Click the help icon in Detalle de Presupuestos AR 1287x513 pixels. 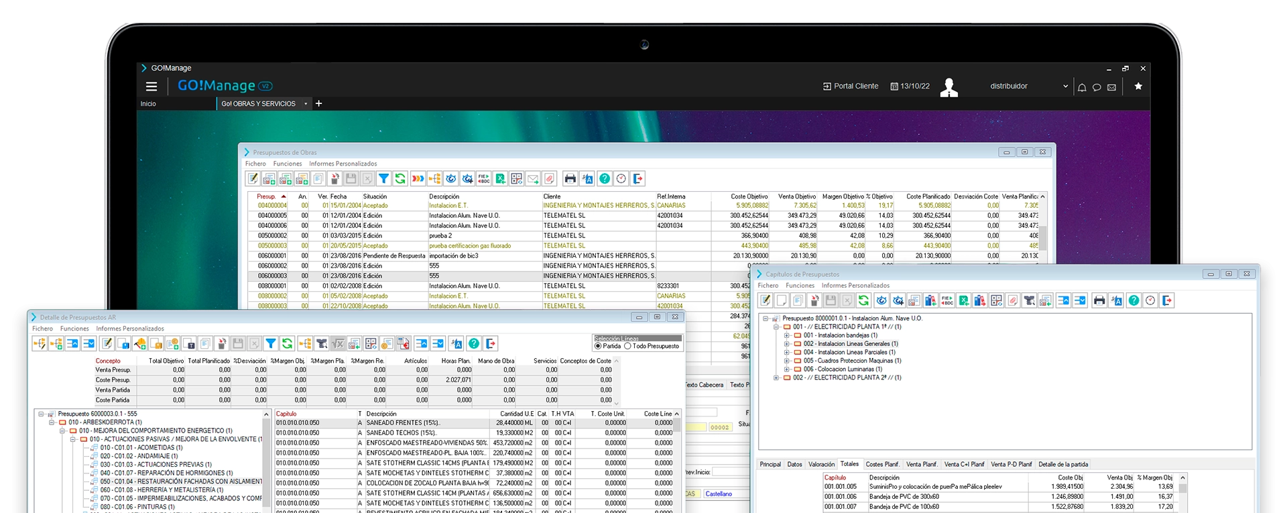point(474,343)
